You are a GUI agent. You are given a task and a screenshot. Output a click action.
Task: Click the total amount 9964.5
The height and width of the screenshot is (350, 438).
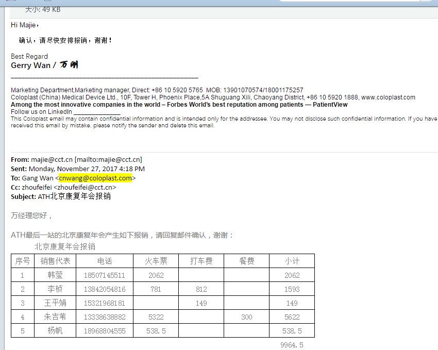click(292, 344)
